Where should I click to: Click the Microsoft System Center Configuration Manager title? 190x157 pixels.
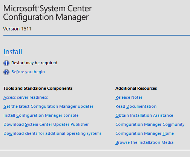pyautogui.click(x=47, y=13)
